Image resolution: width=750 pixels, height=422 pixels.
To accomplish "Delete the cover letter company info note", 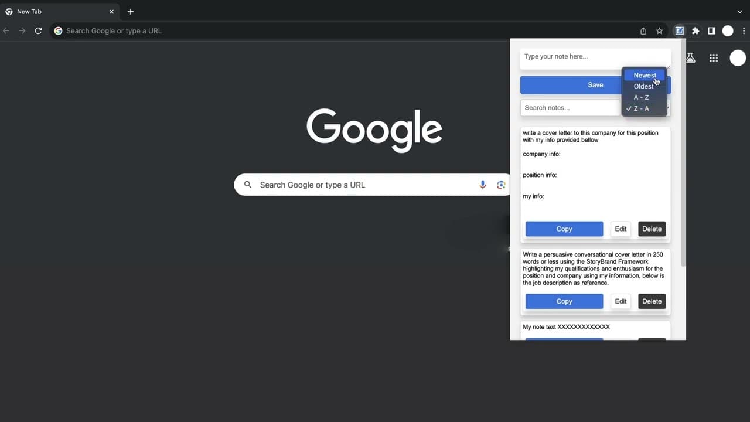I will [652, 229].
